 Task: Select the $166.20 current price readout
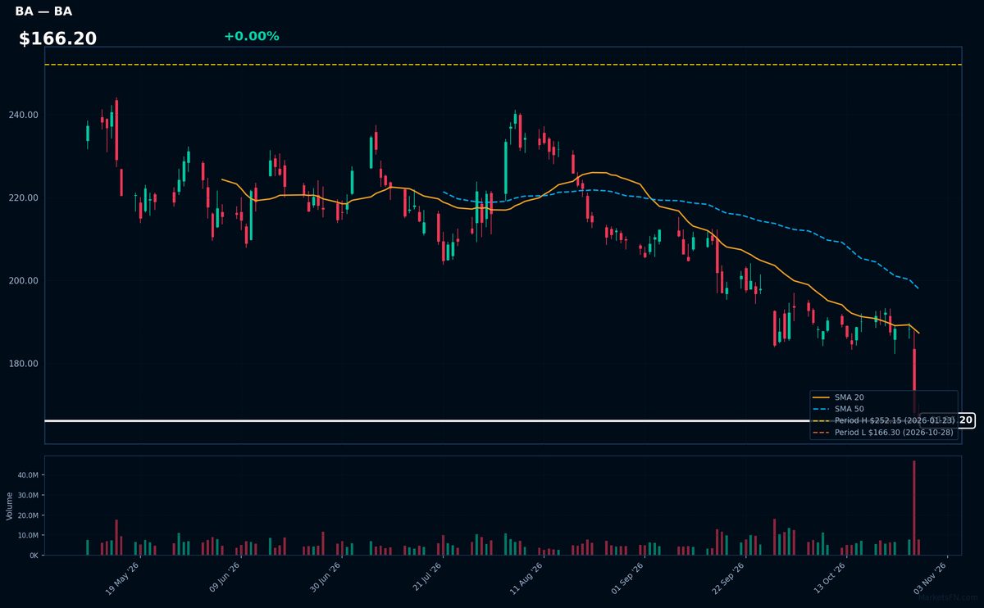(57, 39)
